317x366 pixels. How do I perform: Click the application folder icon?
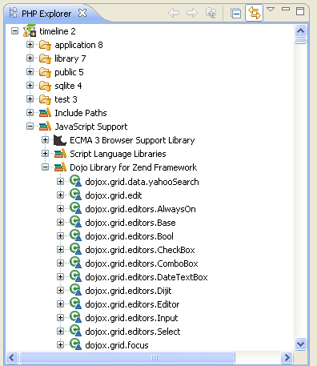click(45, 45)
